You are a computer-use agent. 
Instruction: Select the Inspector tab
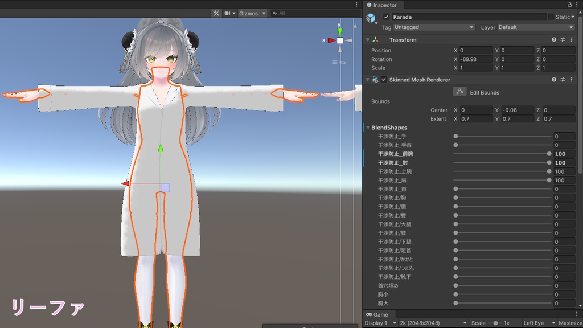click(x=382, y=5)
